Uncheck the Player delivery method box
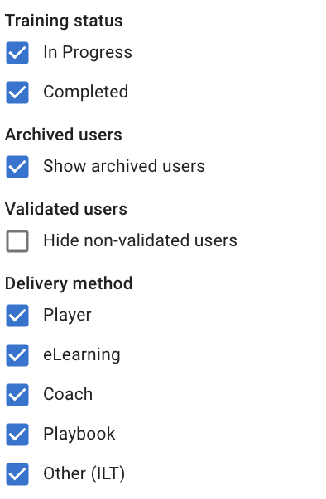Viewport: 326px width, 499px height. [17, 316]
